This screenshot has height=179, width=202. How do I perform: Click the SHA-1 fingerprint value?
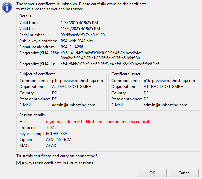pos(110,64)
